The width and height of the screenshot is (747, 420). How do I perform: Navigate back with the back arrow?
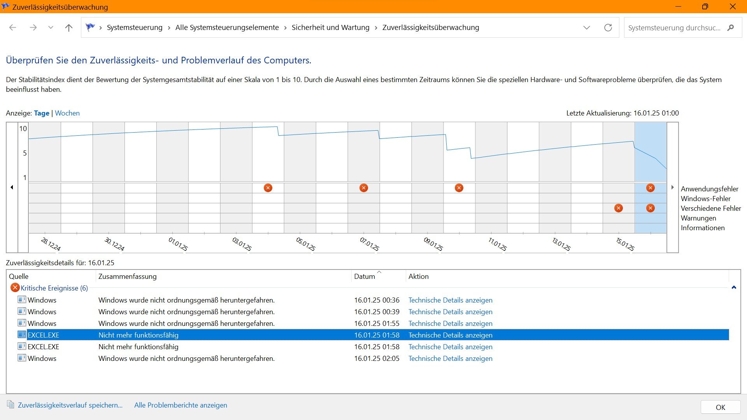(x=12, y=28)
